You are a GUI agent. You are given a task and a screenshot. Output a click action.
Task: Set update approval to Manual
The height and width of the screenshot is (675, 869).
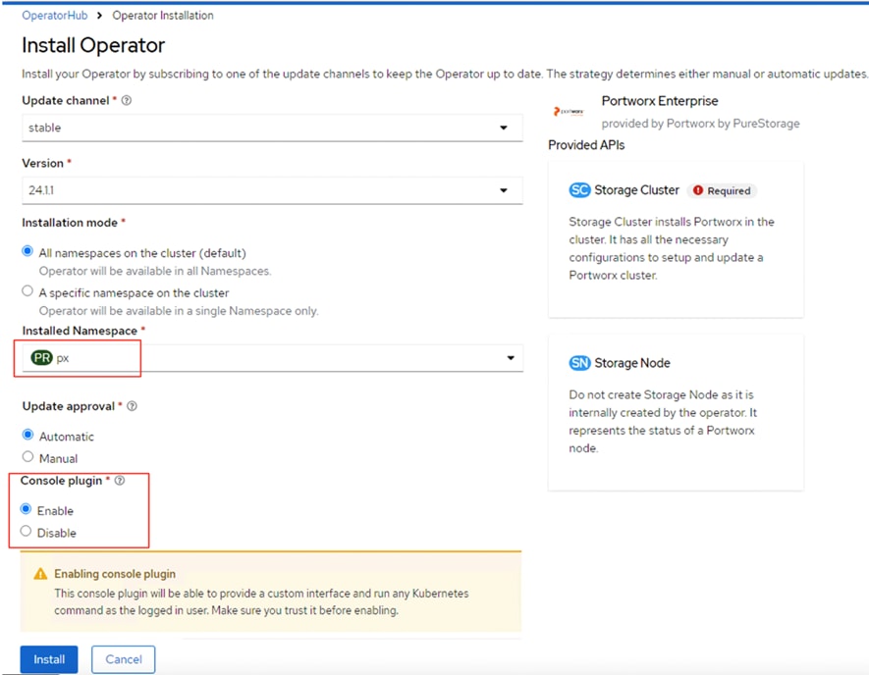click(27, 457)
